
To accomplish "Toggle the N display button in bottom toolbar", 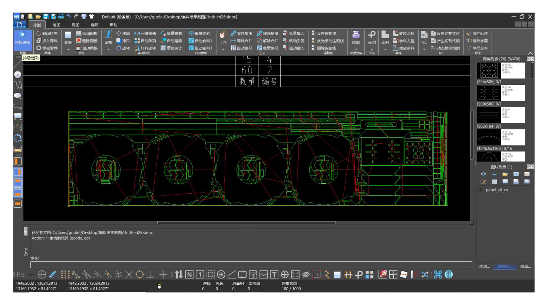I will [189, 274].
